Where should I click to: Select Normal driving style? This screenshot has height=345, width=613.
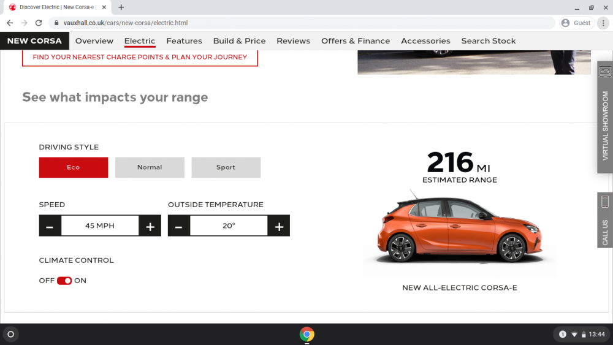click(150, 167)
